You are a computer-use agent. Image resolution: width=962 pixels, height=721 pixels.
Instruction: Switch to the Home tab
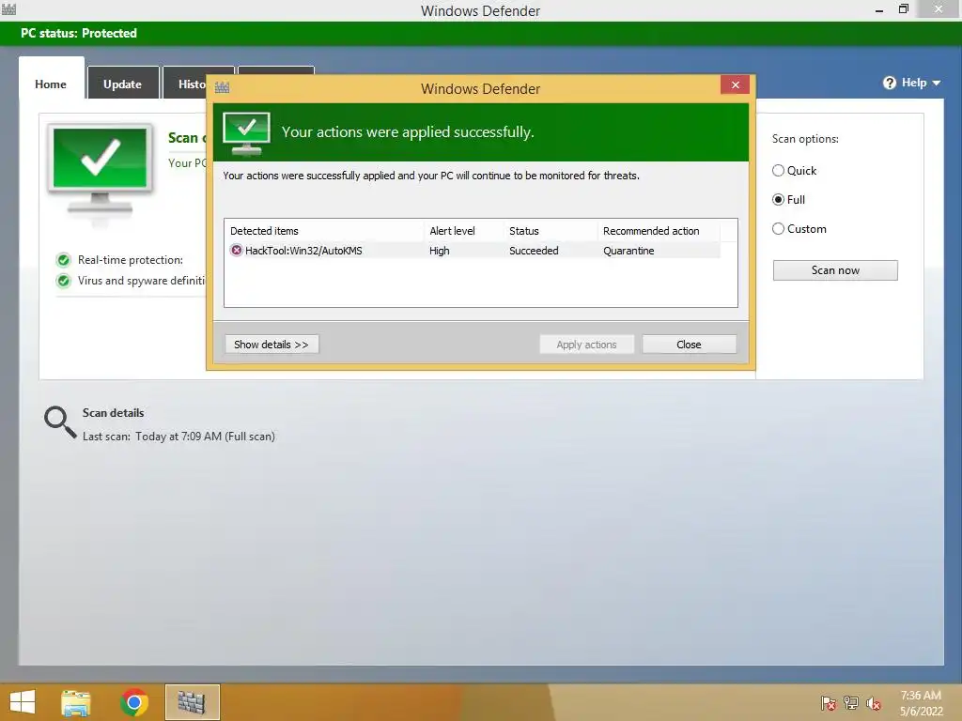coord(51,84)
